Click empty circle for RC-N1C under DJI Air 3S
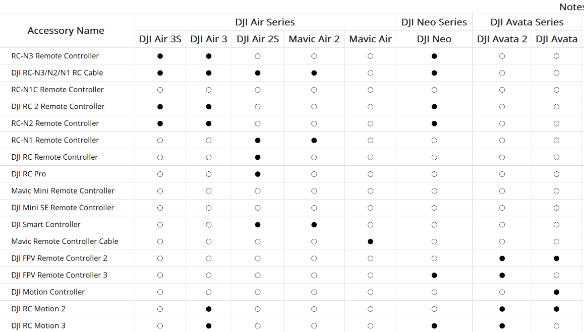 [x=160, y=90]
